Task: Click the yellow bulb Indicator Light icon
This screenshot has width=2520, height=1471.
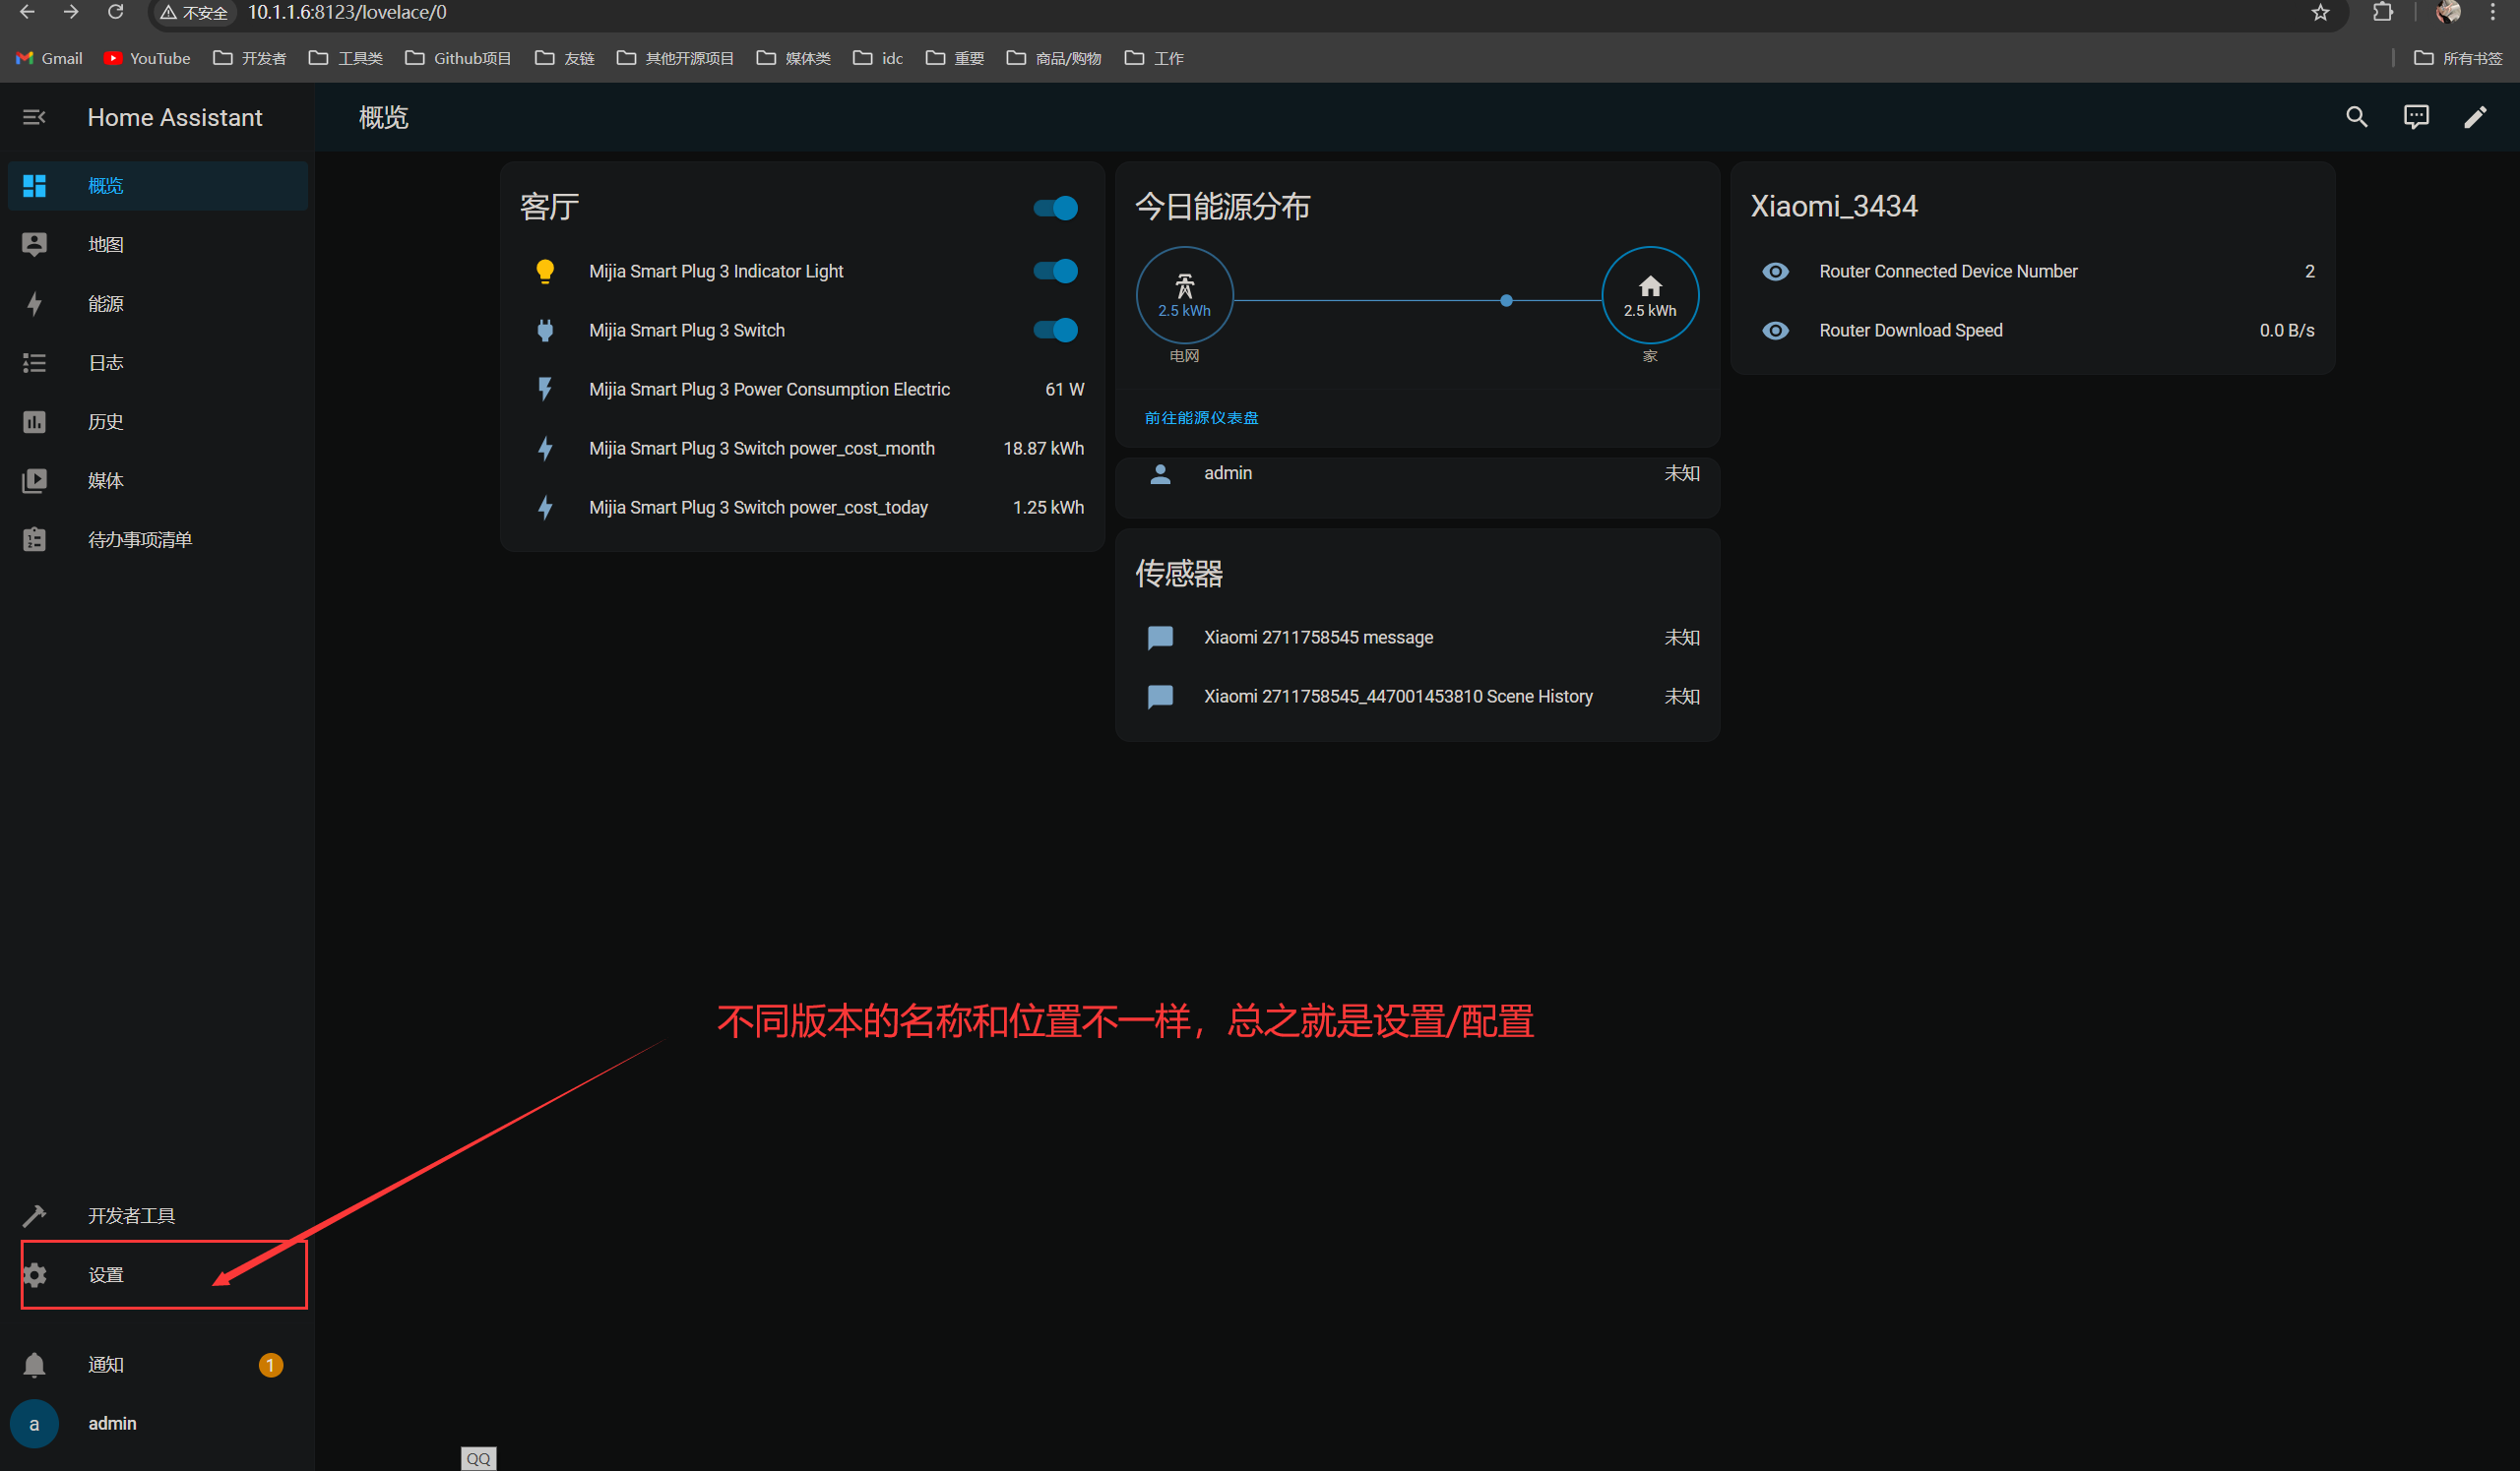Action: [545, 272]
